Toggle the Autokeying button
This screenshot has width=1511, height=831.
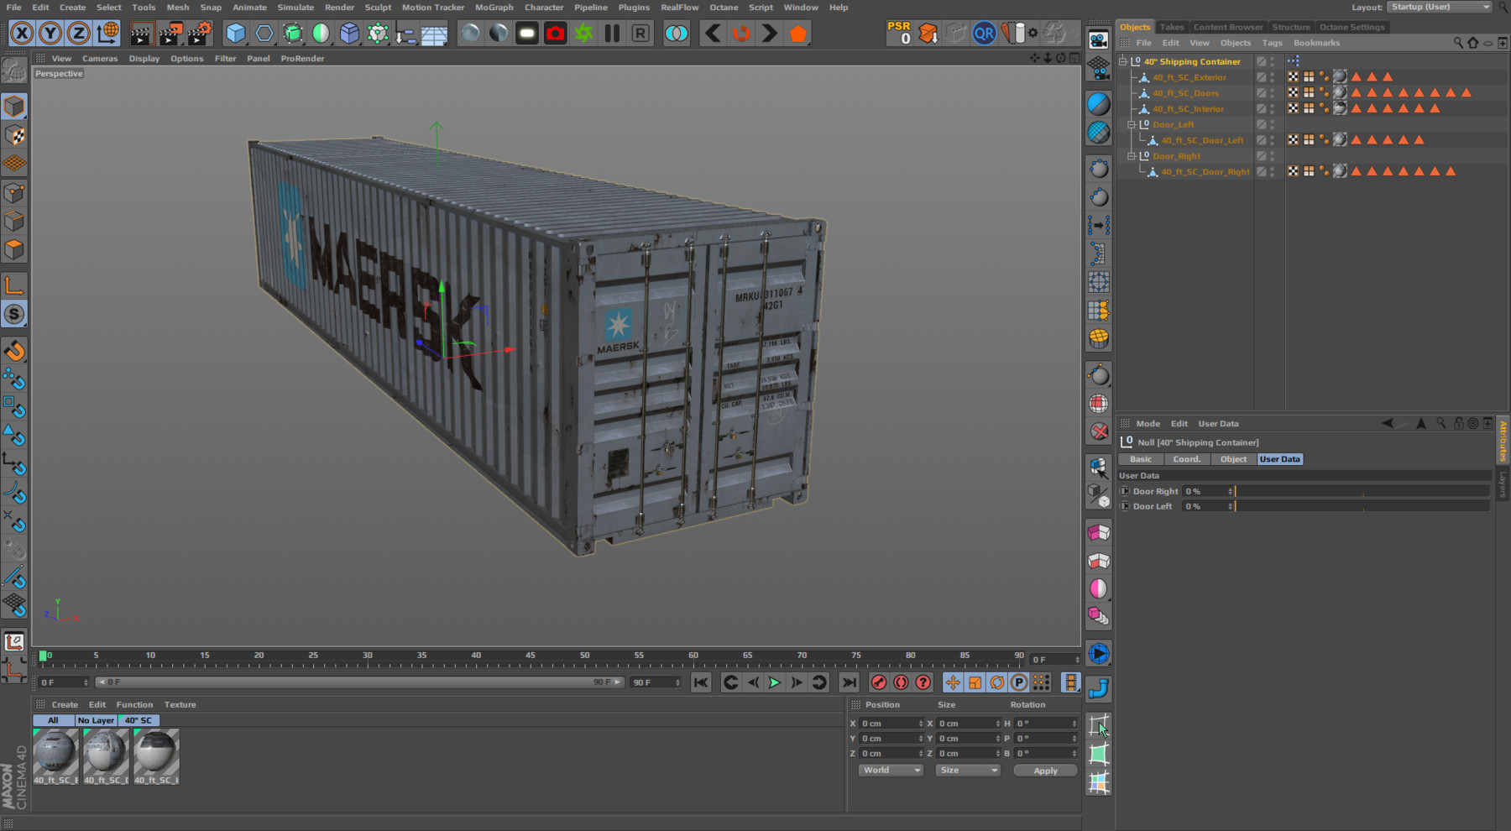pos(901,682)
